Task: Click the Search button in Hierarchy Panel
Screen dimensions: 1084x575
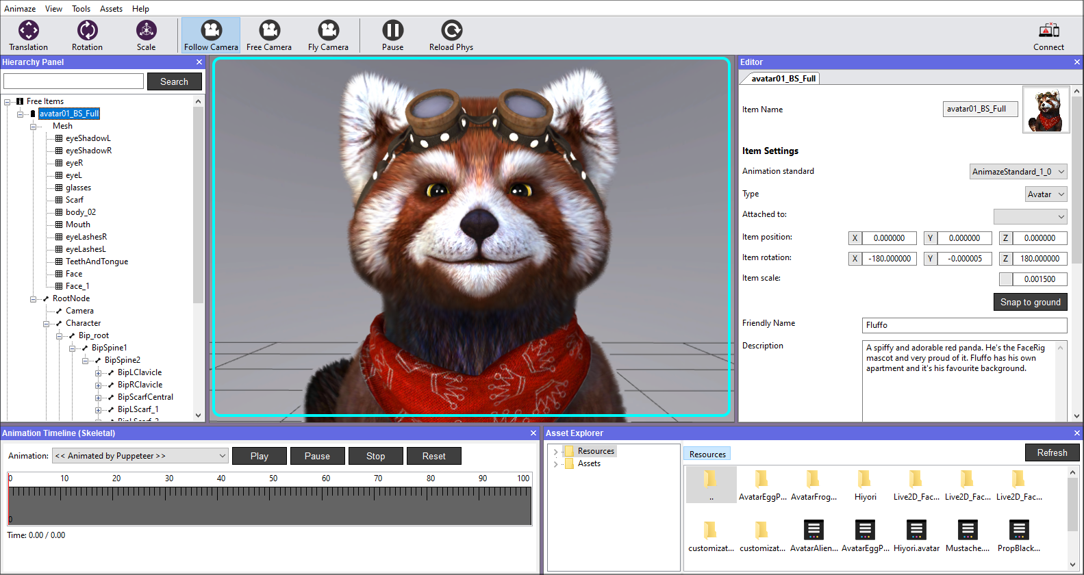Action: (x=175, y=81)
